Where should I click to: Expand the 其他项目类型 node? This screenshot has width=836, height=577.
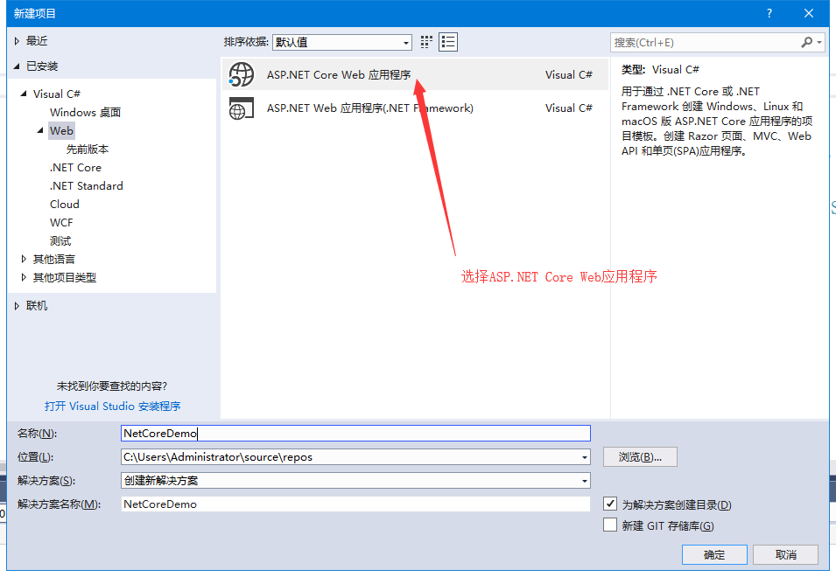coord(24,277)
